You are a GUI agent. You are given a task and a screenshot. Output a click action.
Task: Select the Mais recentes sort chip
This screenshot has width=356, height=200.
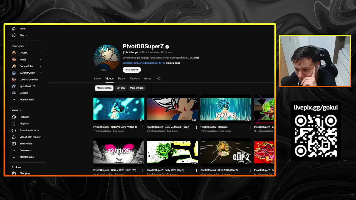tap(104, 88)
